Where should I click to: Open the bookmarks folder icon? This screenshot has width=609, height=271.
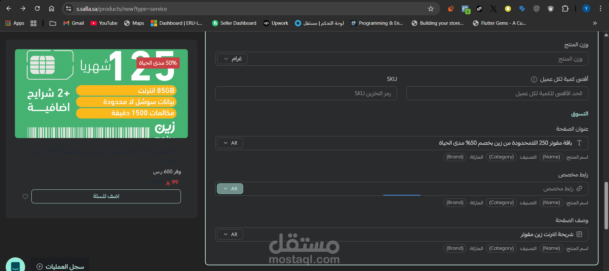[x=53, y=23]
